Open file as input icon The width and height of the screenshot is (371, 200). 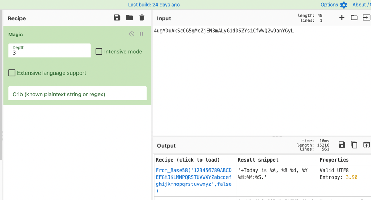tap(366, 18)
